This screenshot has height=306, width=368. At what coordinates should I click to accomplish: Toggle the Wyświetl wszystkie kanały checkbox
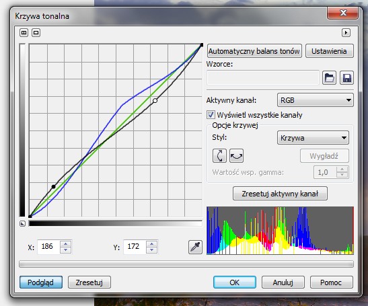[x=211, y=115]
